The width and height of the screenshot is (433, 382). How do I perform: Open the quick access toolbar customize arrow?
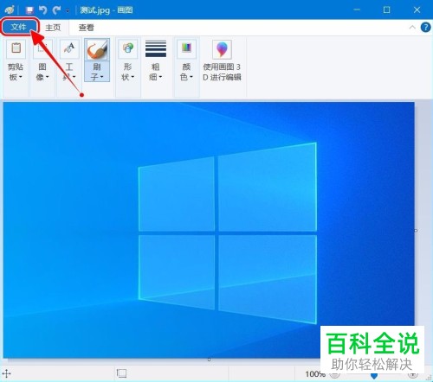pos(68,11)
